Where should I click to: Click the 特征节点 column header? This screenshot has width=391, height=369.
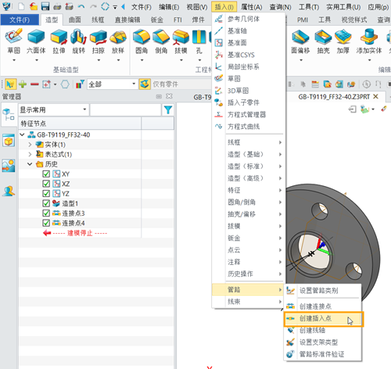point(80,124)
